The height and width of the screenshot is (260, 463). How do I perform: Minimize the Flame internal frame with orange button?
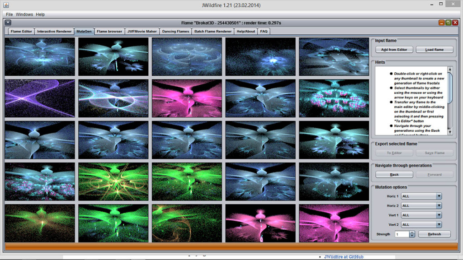(x=441, y=23)
